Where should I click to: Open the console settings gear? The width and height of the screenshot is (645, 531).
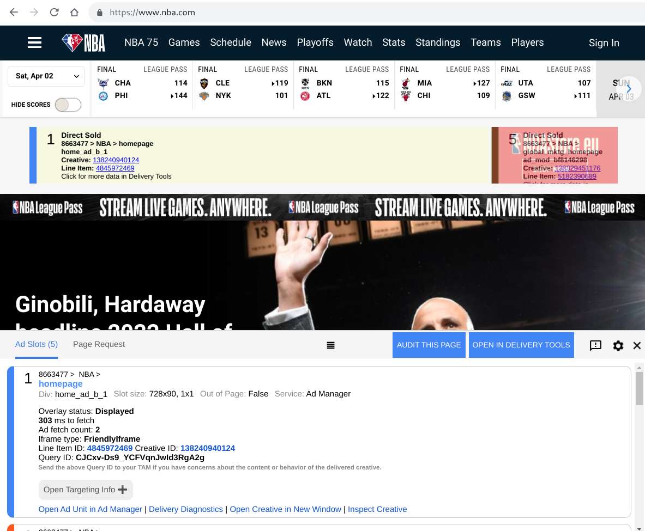click(x=618, y=345)
